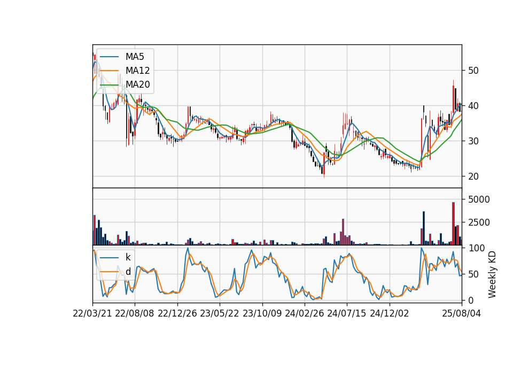The height and width of the screenshot is (369, 513).
Task: Click the price axis value 40
Action: click(x=473, y=106)
